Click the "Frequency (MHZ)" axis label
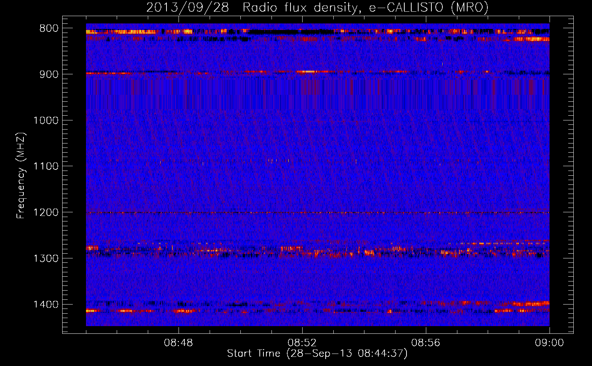The height and width of the screenshot is (366, 592). [x=21, y=176]
